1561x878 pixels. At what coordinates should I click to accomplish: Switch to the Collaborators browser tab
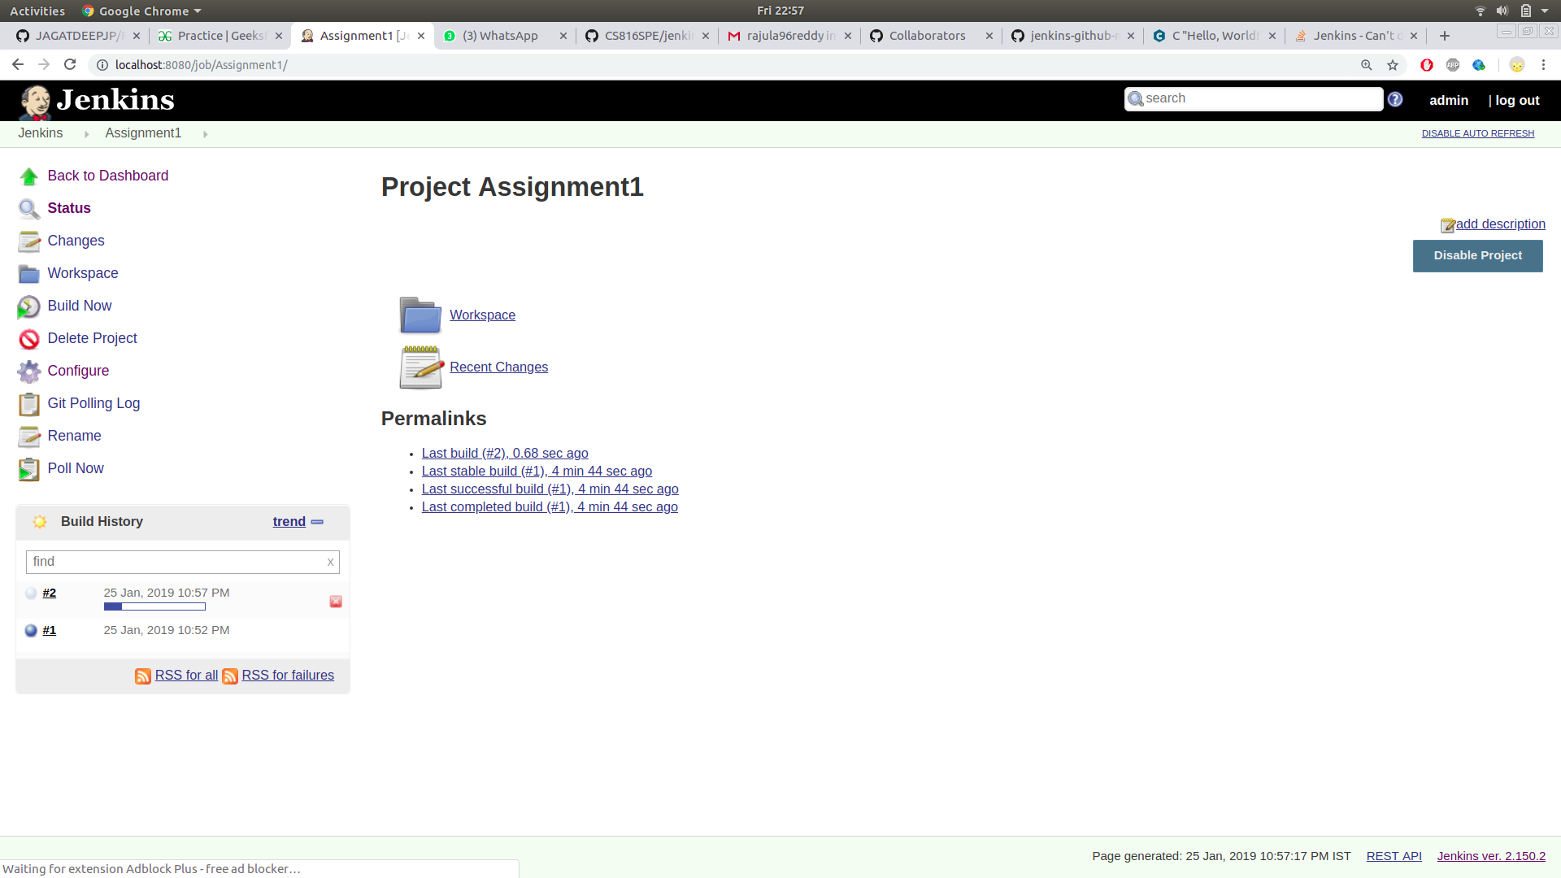point(931,36)
